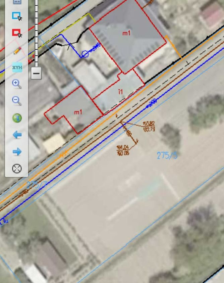Click the i1 building label
The width and height of the screenshot is (224, 283).
pos(120,92)
